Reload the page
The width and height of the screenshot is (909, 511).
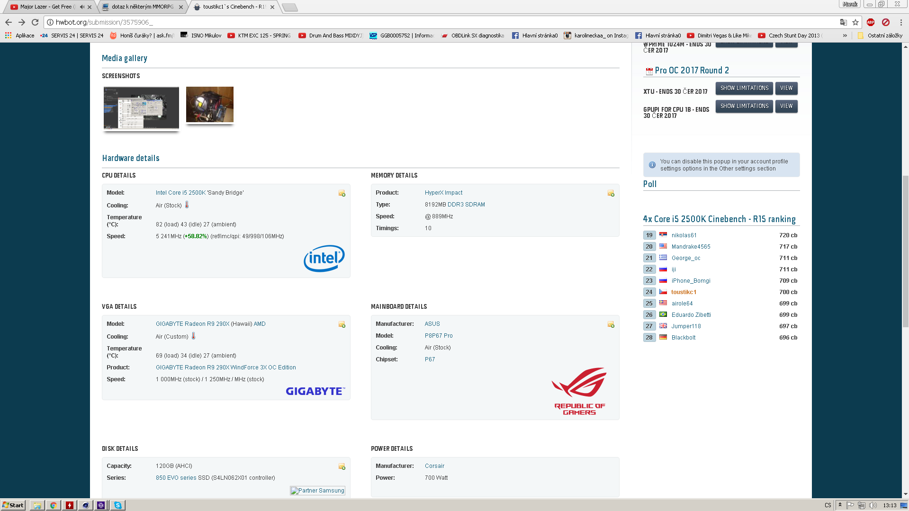click(x=35, y=22)
